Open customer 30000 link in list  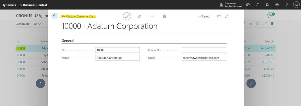[21, 62]
